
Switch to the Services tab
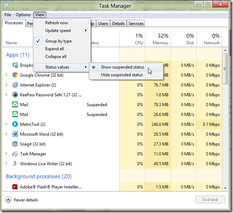pyautogui.click(x=136, y=24)
